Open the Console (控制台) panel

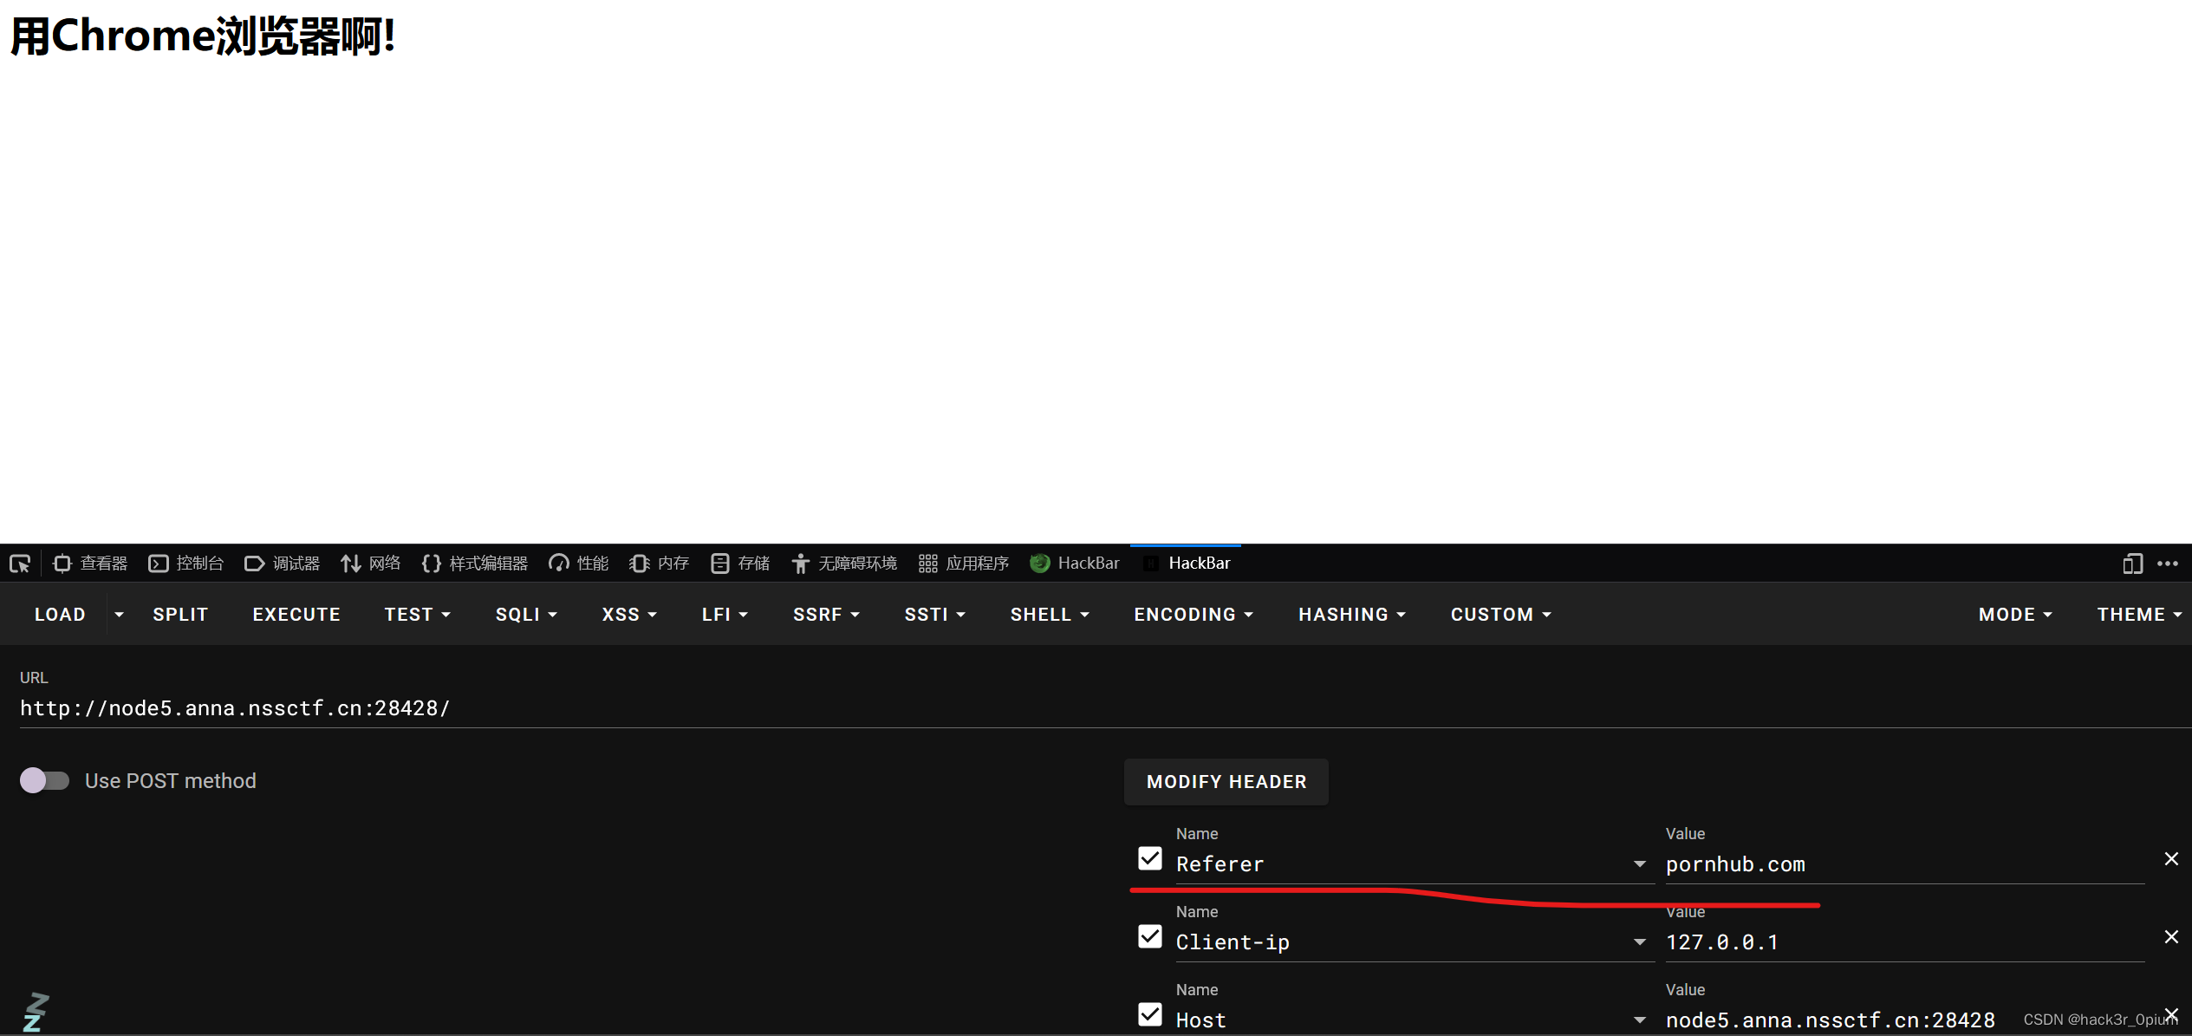pyautogui.click(x=186, y=564)
